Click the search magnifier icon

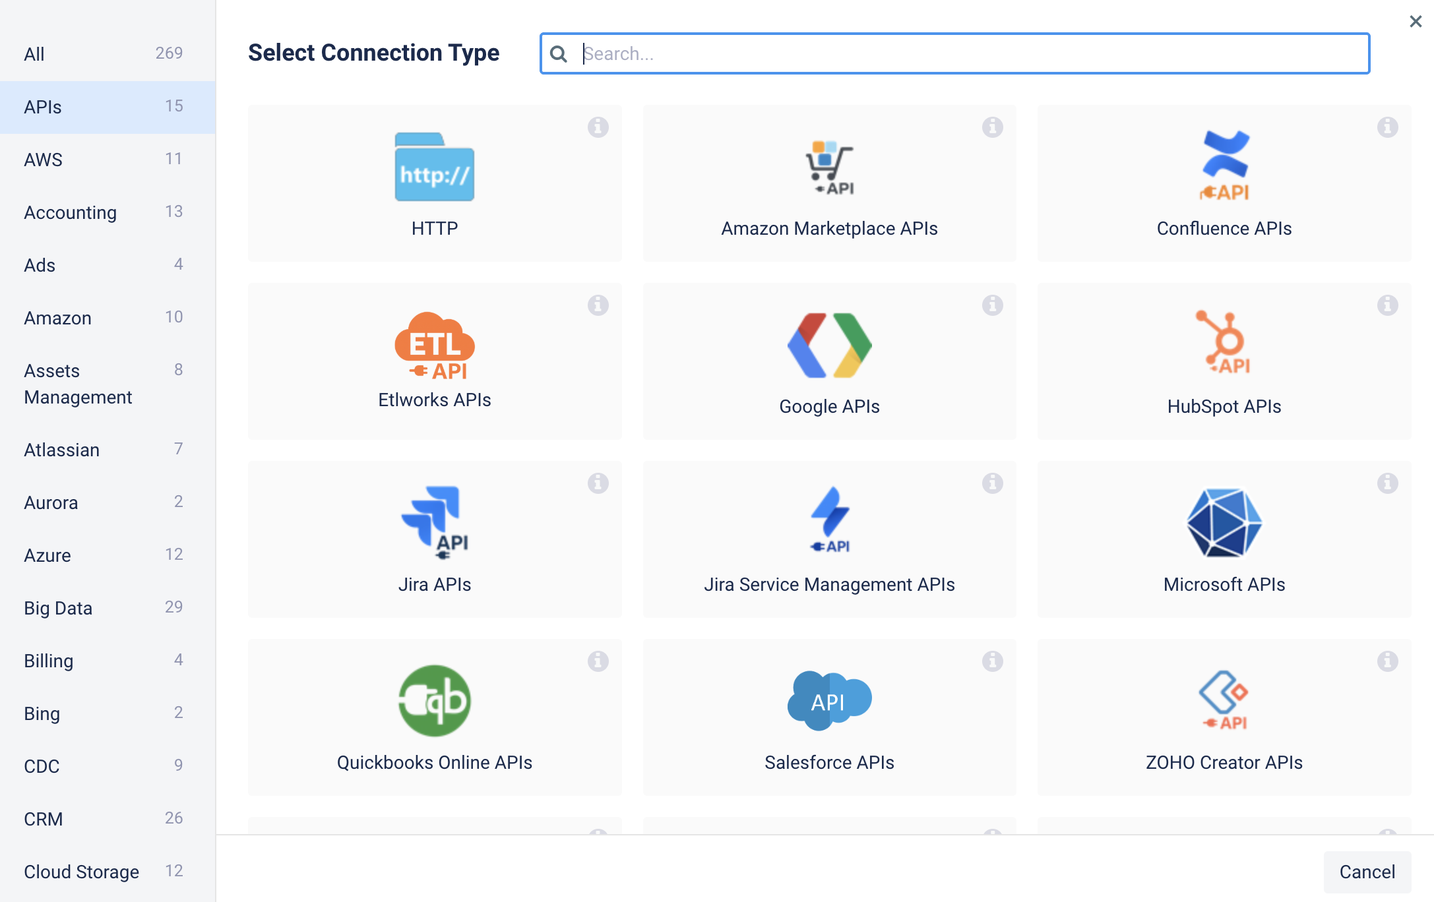pyautogui.click(x=558, y=54)
